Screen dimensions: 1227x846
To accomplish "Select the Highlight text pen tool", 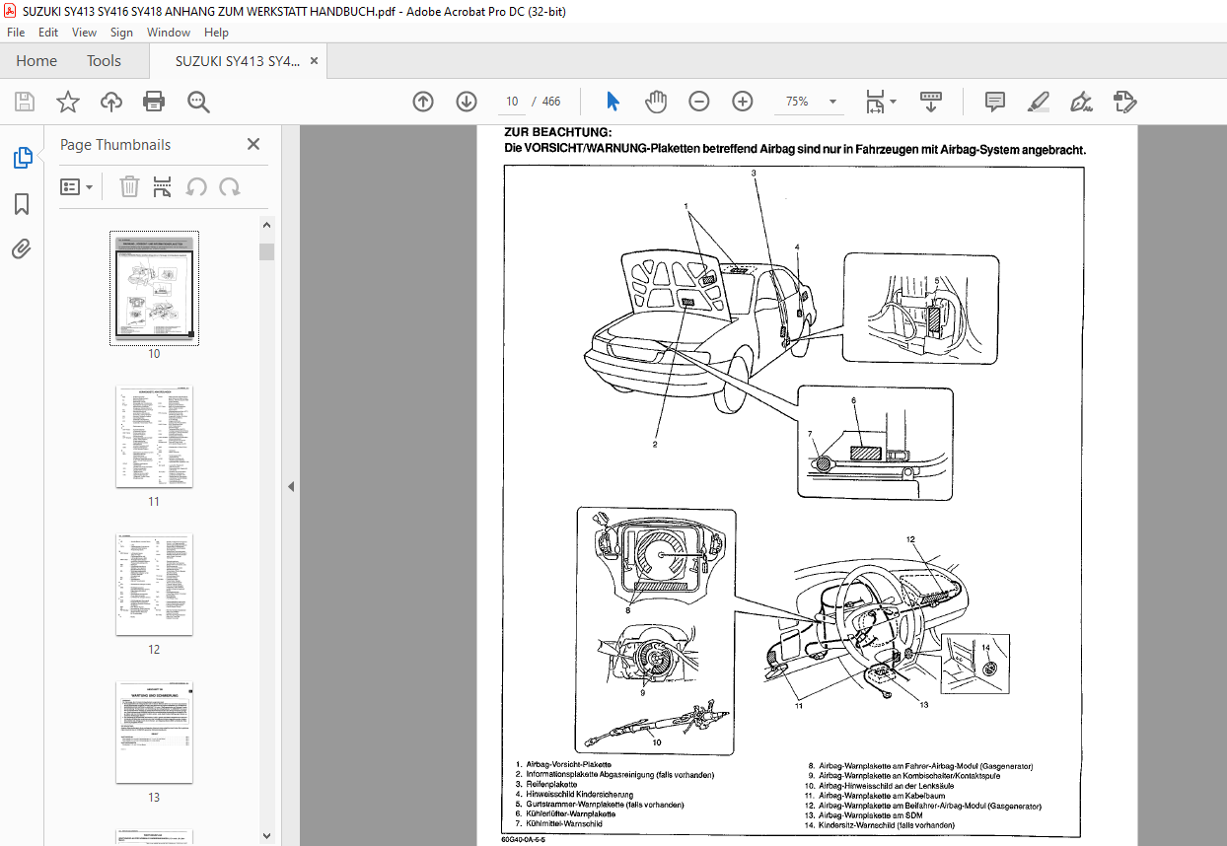I will click(1038, 102).
